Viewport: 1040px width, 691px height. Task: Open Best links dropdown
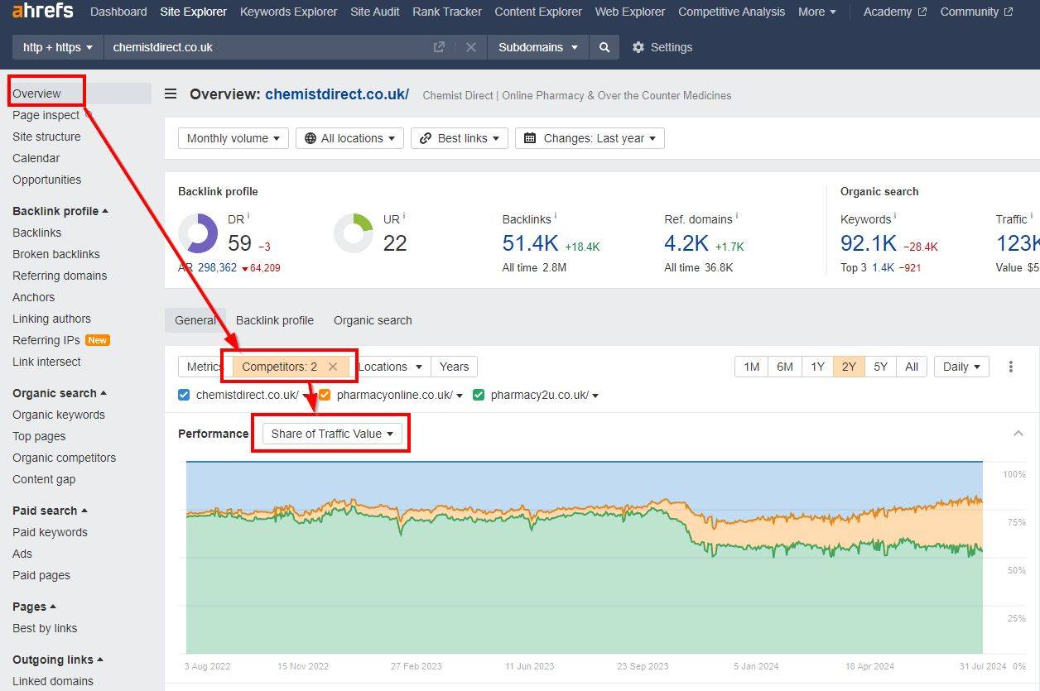tap(460, 138)
